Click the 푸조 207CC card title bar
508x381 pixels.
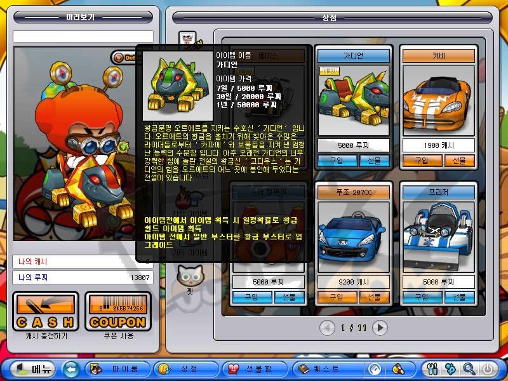pyautogui.click(x=354, y=192)
